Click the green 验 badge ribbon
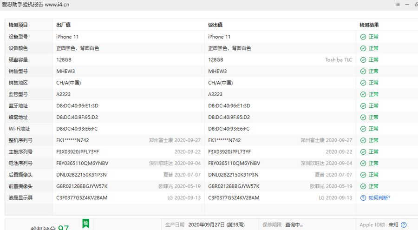This screenshot has width=418, height=230. coord(85,223)
